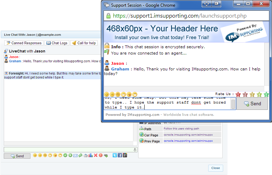The height and width of the screenshot is (175, 272).
Task: Click the Call for help button
Action: coord(84,43)
